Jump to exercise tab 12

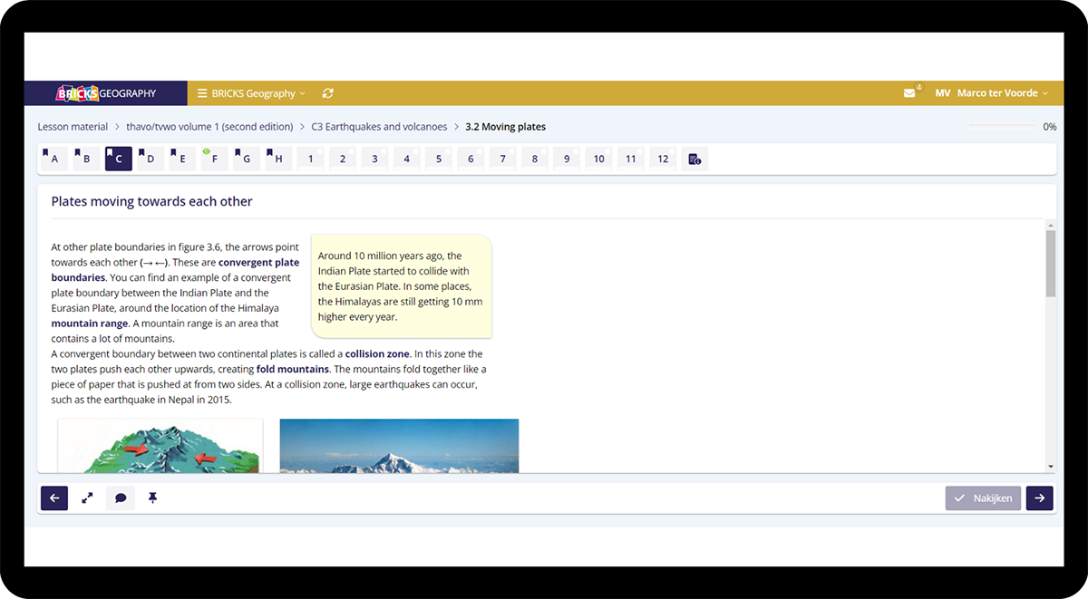663,159
